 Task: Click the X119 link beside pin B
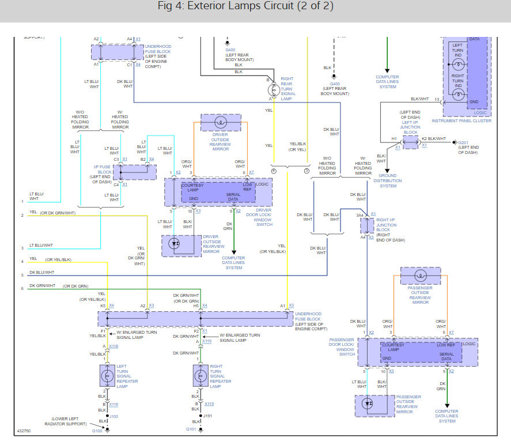pos(209,403)
